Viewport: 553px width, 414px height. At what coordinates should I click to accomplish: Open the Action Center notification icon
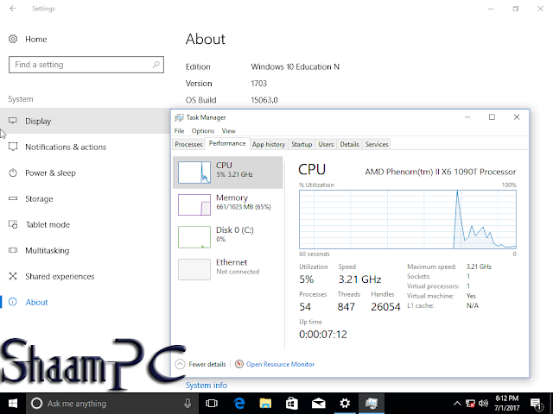pyautogui.click(x=536, y=405)
